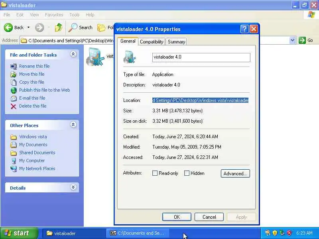The image size is (319, 239).
Task: Open the View menu
Action: (x=34, y=15)
